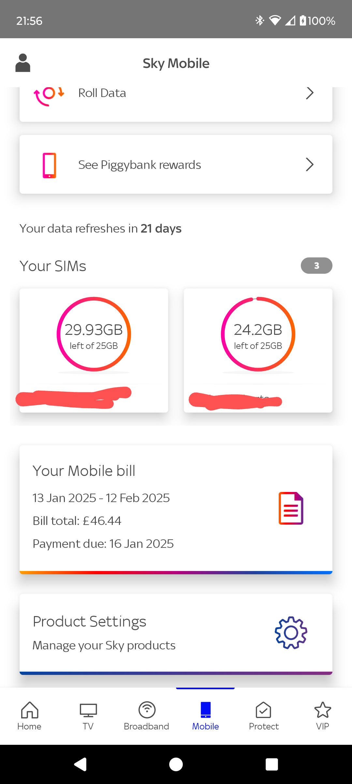
Task: Tap the SIM count badge showing 3
Action: click(x=316, y=266)
